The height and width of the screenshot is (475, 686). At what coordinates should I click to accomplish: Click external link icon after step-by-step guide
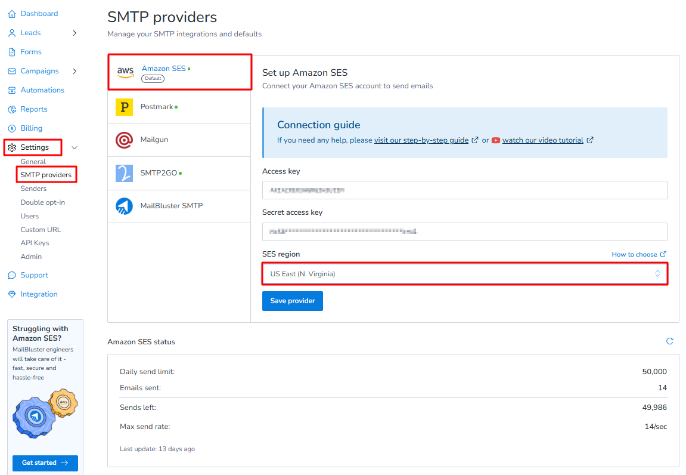pyautogui.click(x=475, y=140)
